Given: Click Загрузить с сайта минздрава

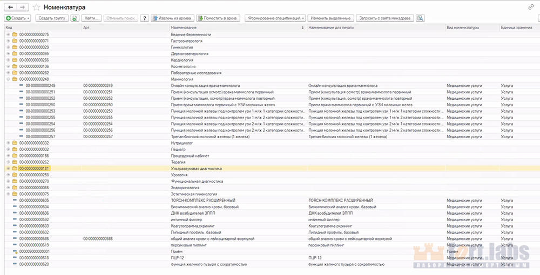Looking at the screenshot, I should (x=384, y=18).
